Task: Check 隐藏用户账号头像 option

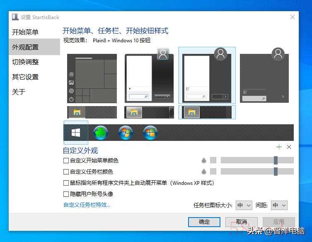Action: coord(66,194)
